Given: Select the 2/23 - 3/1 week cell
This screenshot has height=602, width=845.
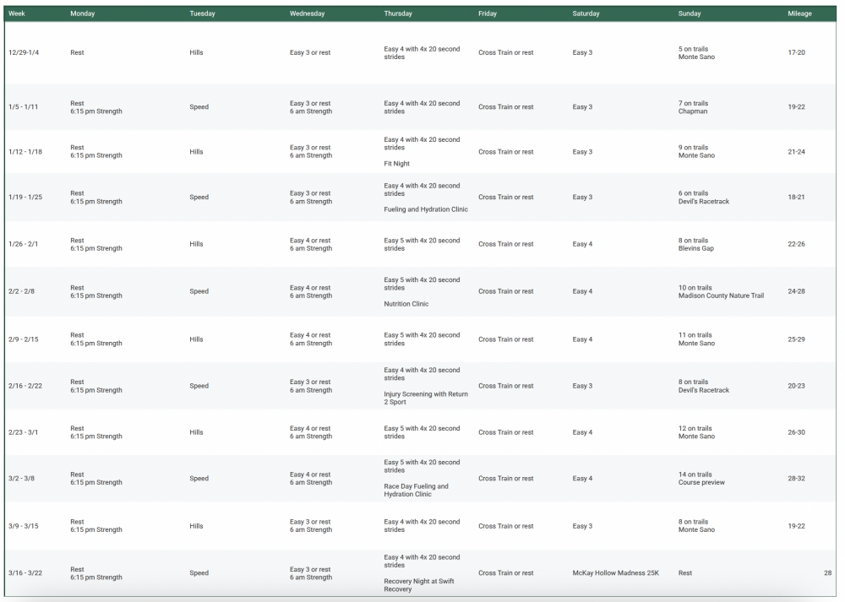Looking at the screenshot, I should tap(25, 432).
